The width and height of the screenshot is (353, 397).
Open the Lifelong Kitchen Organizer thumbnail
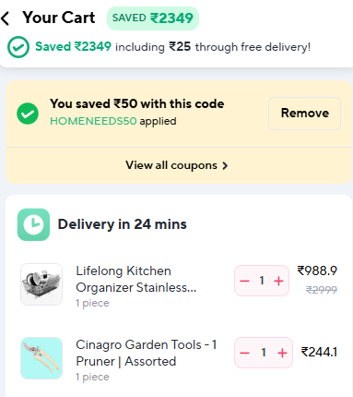41,284
